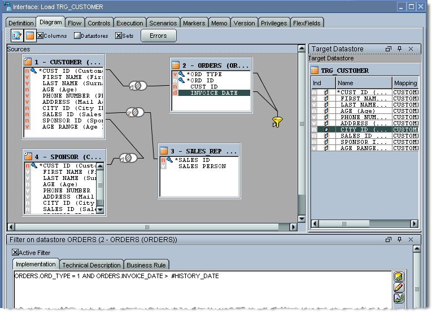Click the yellow filter funnel icon
Image resolution: width=432 pixels, height=312 pixels.
coord(277,122)
